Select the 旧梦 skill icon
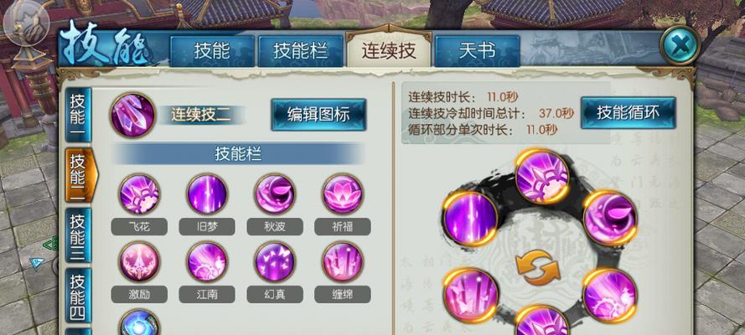The height and width of the screenshot is (335, 745). pyautogui.click(x=207, y=194)
